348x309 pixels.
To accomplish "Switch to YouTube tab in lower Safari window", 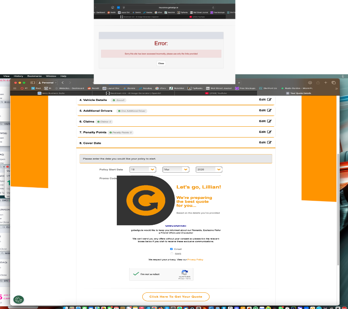I will (x=216, y=93).
